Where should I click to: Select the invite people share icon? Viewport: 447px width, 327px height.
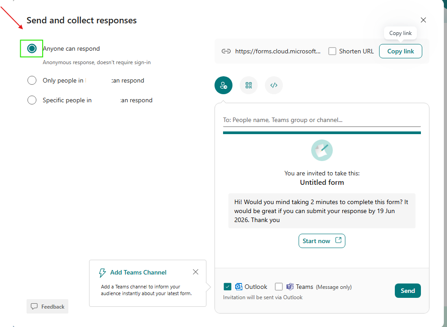point(223,85)
